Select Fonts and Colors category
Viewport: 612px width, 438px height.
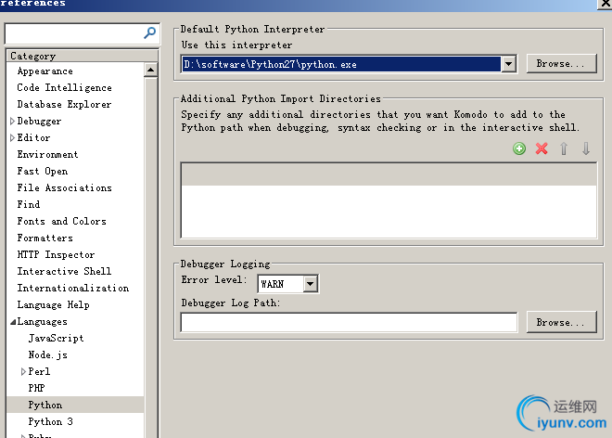point(62,221)
